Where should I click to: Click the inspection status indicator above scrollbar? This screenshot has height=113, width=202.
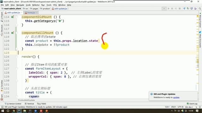point(198,16)
